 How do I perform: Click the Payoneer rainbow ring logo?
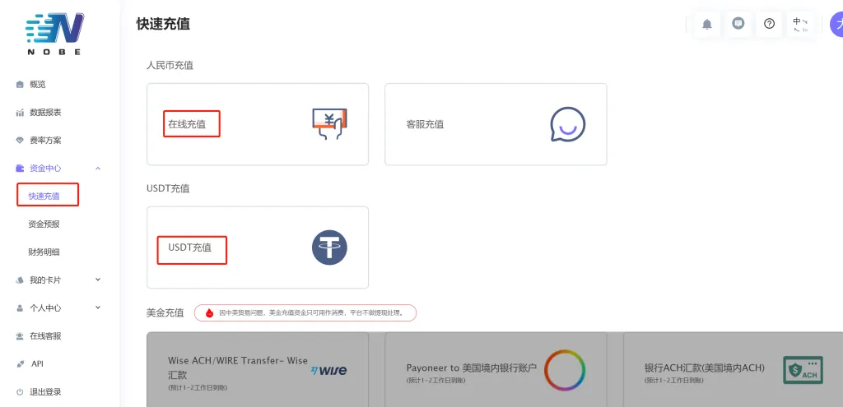click(x=565, y=370)
